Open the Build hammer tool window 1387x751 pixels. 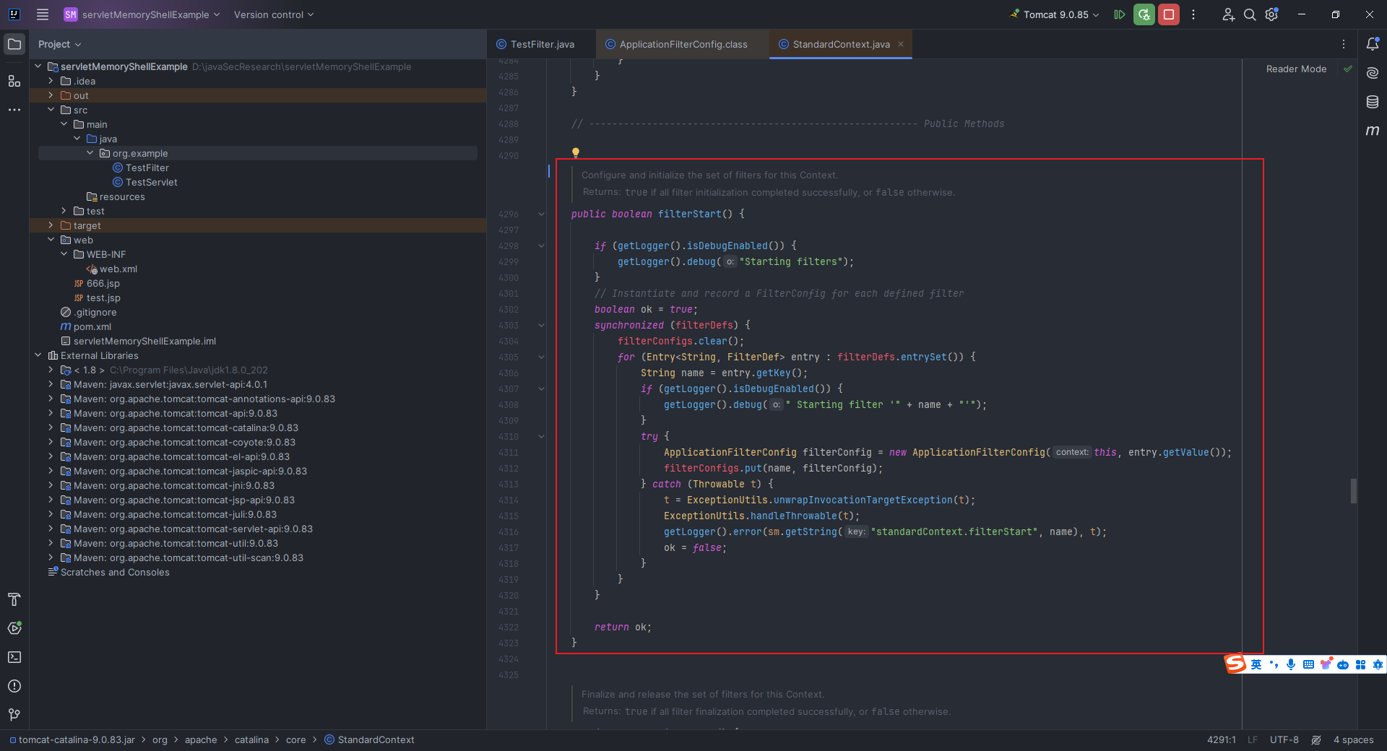(x=14, y=599)
